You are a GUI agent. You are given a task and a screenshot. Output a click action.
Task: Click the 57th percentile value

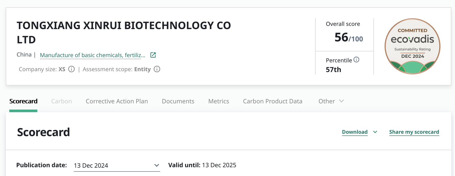tap(333, 70)
